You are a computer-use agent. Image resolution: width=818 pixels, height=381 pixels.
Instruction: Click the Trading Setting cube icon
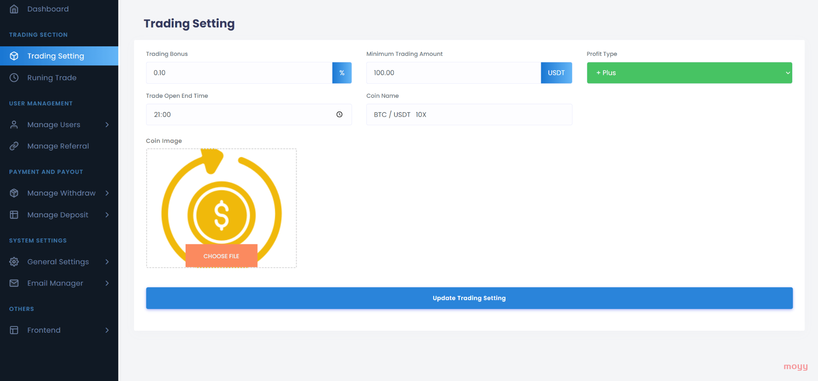pyautogui.click(x=14, y=56)
